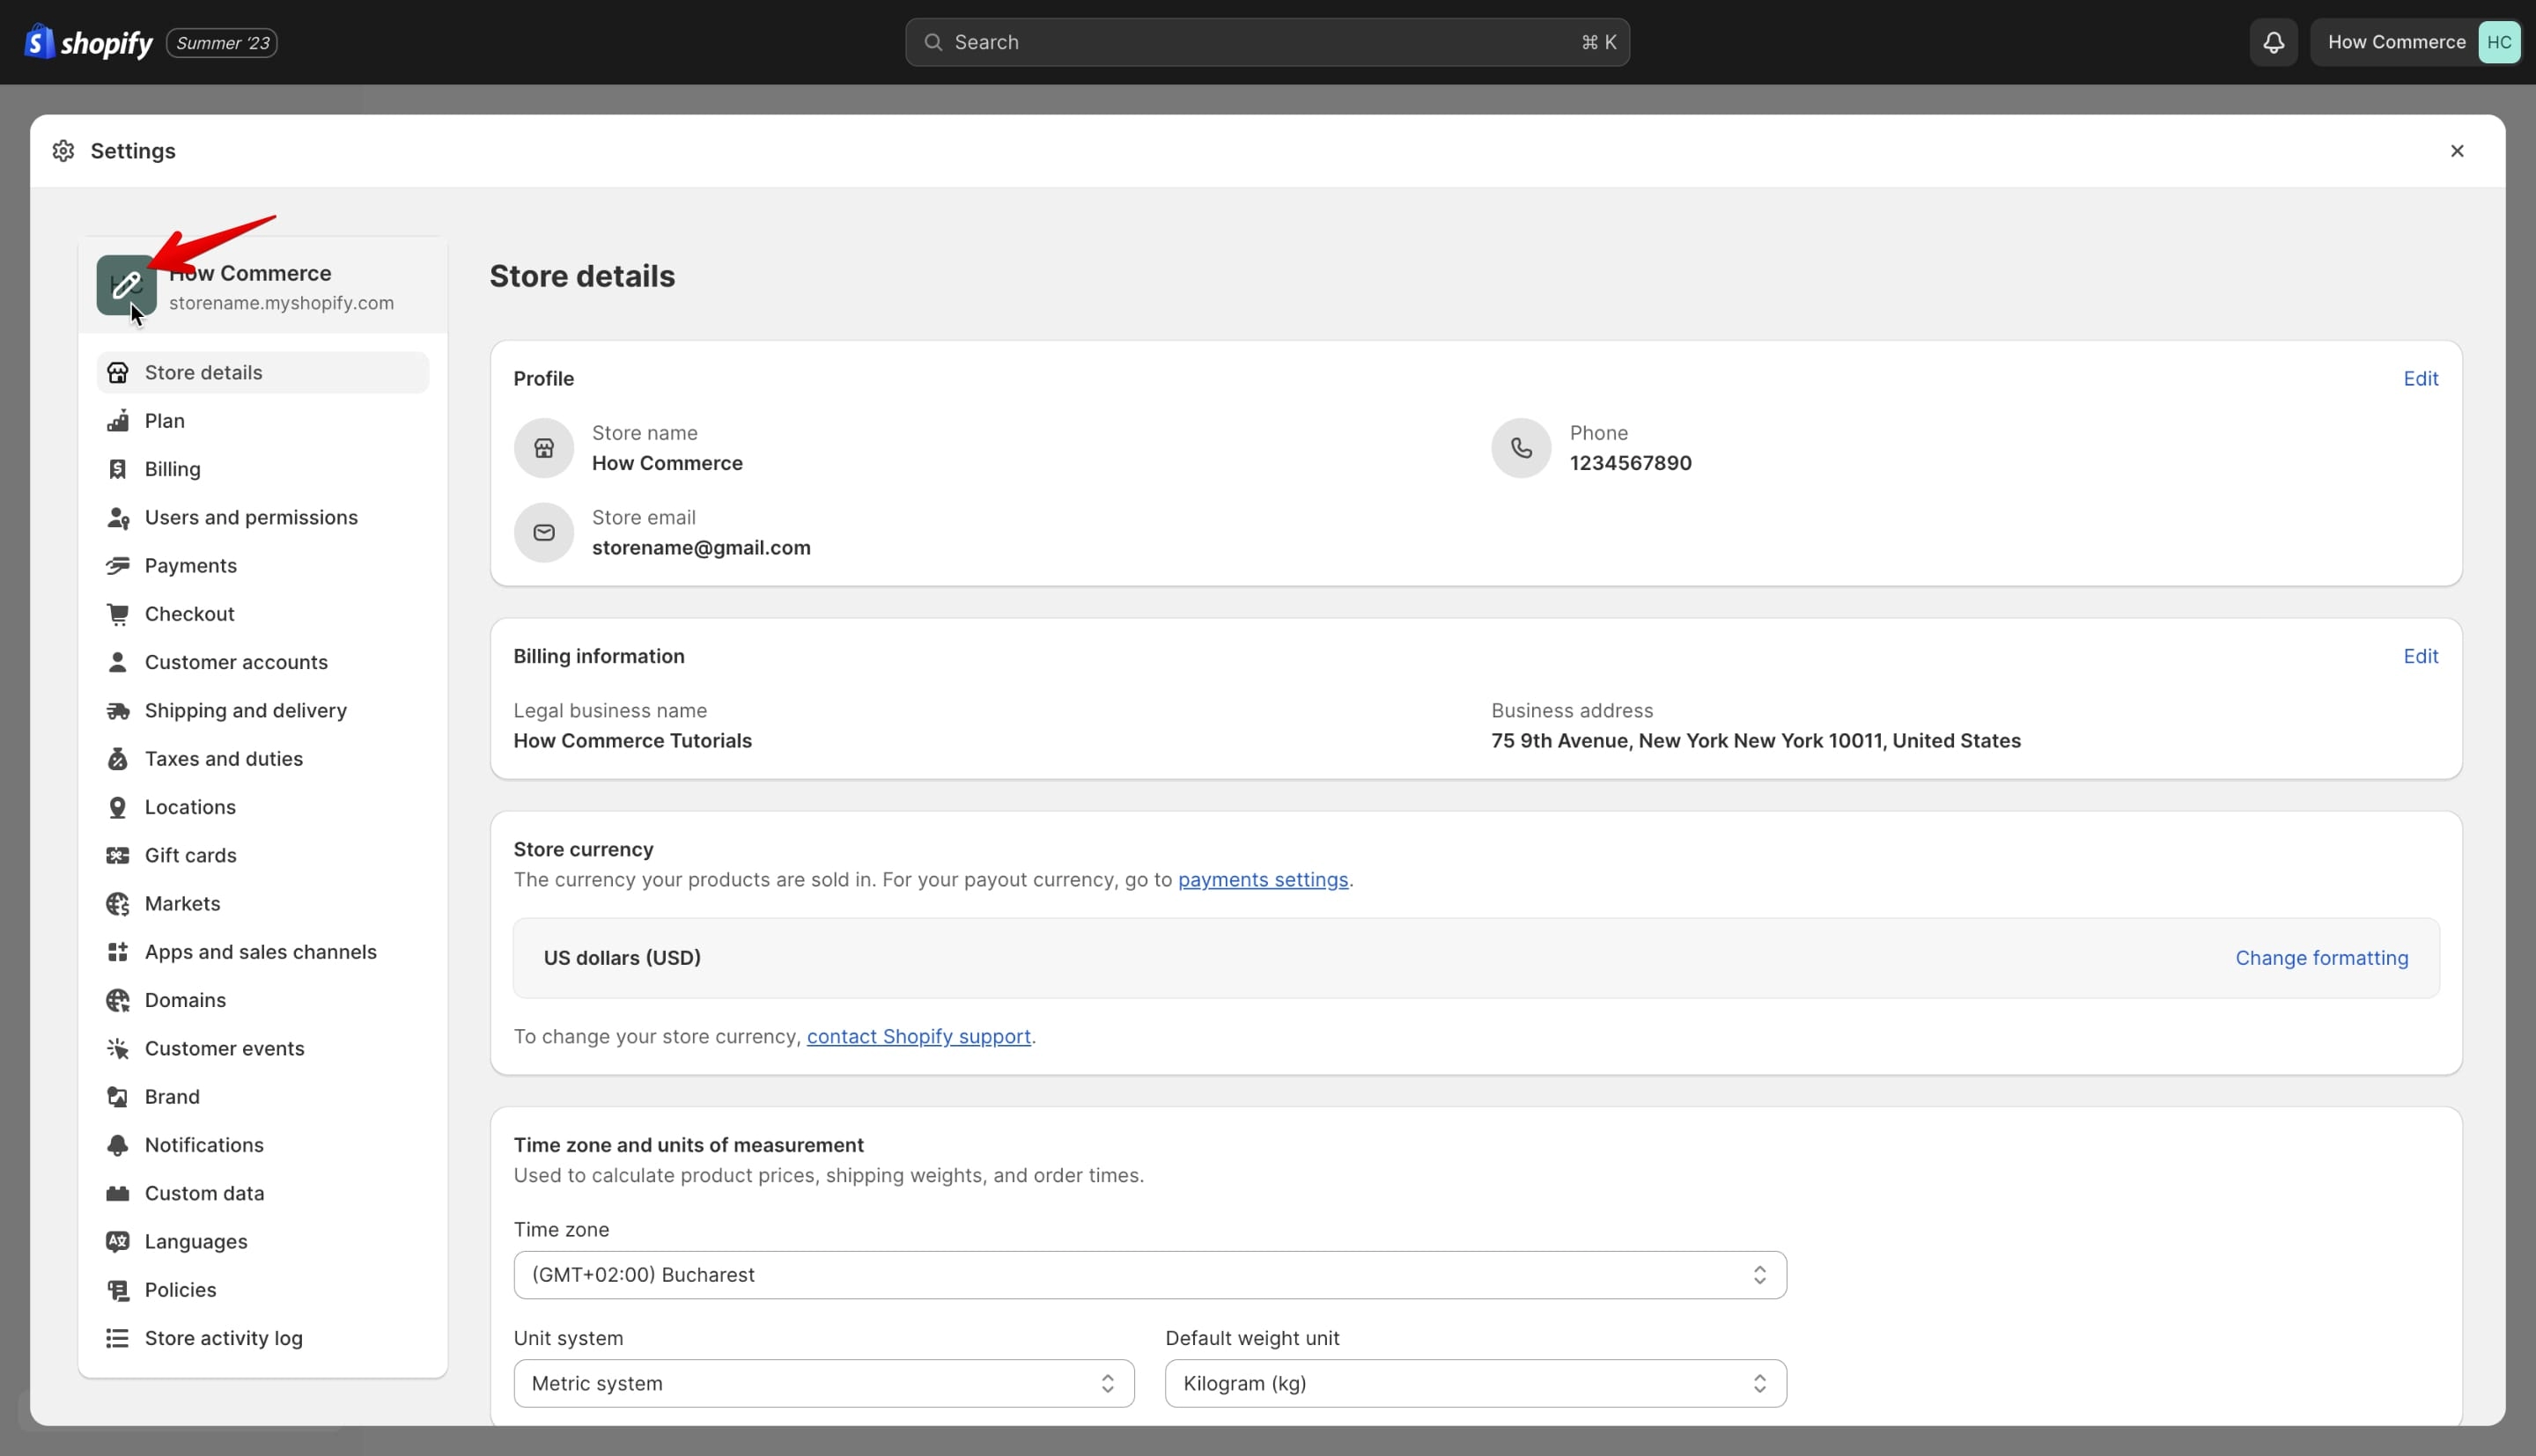Click Change formatting for store currency
This screenshot has height=1456, width=2536.
(x=2321, y=958)
